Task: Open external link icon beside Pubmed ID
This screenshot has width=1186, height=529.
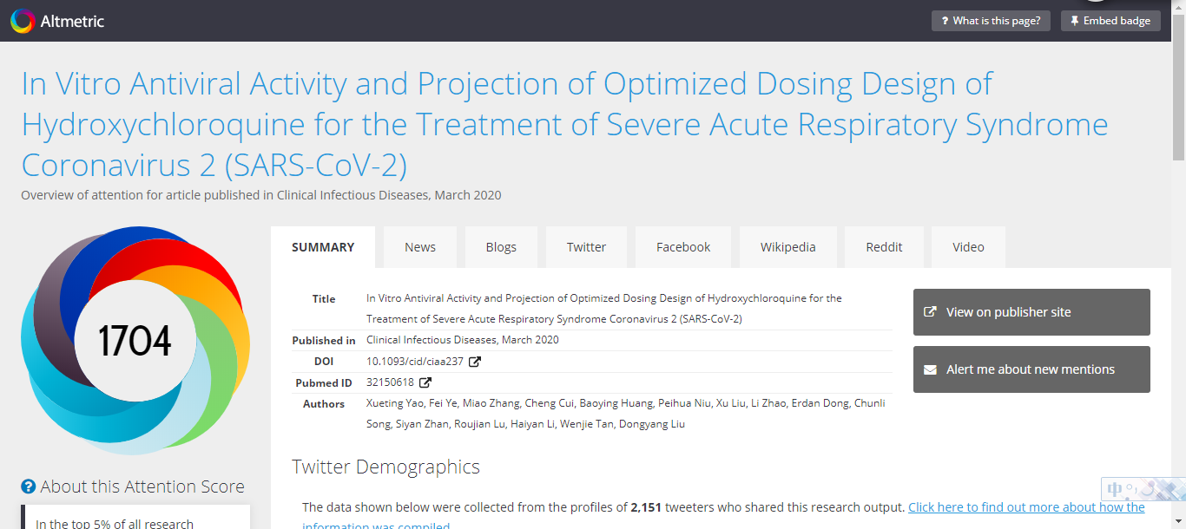Action: click(x=425, y=382)
